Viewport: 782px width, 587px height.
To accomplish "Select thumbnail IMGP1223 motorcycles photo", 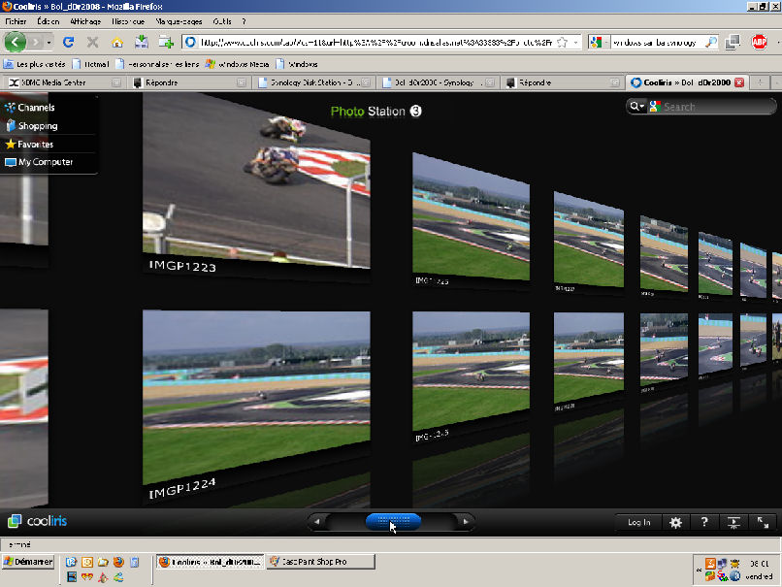I will tap(256, 182).
